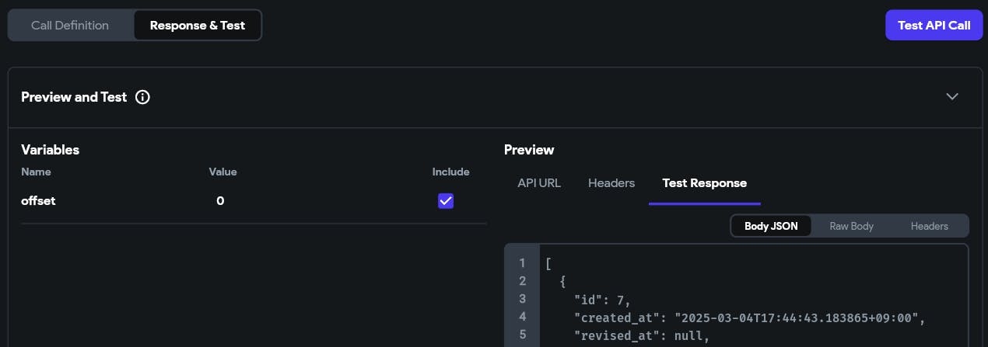Click the offset value field
Image resolution: width=988 pixels, height=347 pixels.
pos(220,201)
